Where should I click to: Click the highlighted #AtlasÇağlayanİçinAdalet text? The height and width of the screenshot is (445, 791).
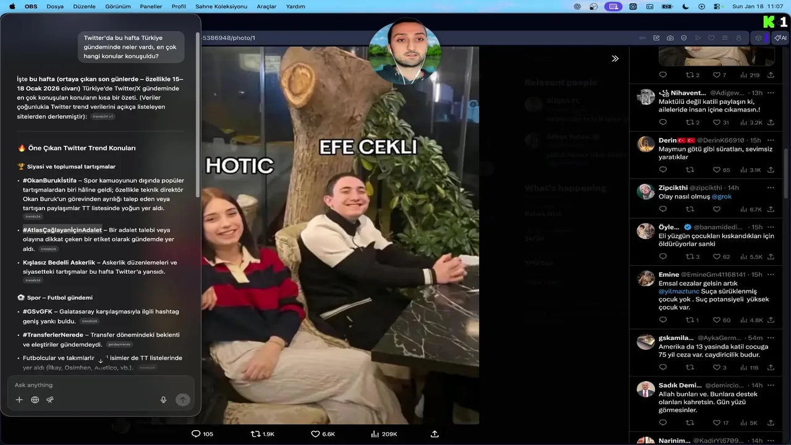[x=62, y=230]
